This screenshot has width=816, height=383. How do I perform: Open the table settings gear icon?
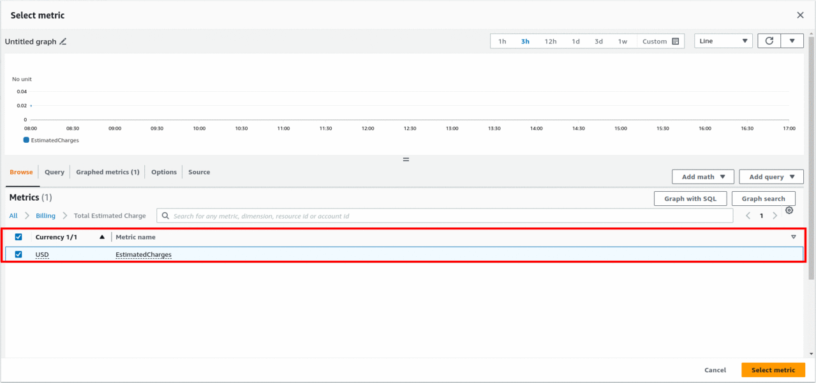[789, 210]
